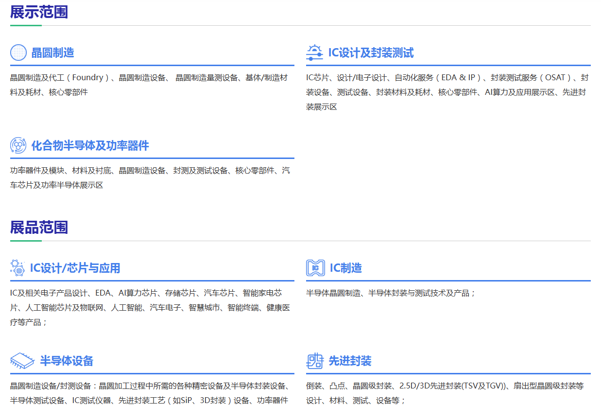Click the 展示范围 section title
The width and height of the screenshot is (601, 405).
coord(39,12)
